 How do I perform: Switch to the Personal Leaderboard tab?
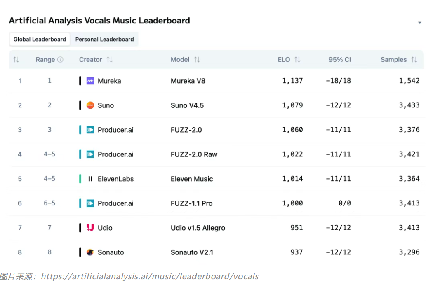coord(104,40)
